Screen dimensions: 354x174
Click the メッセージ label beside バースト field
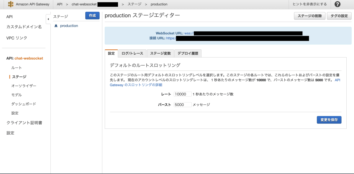(x=201, y=105)
